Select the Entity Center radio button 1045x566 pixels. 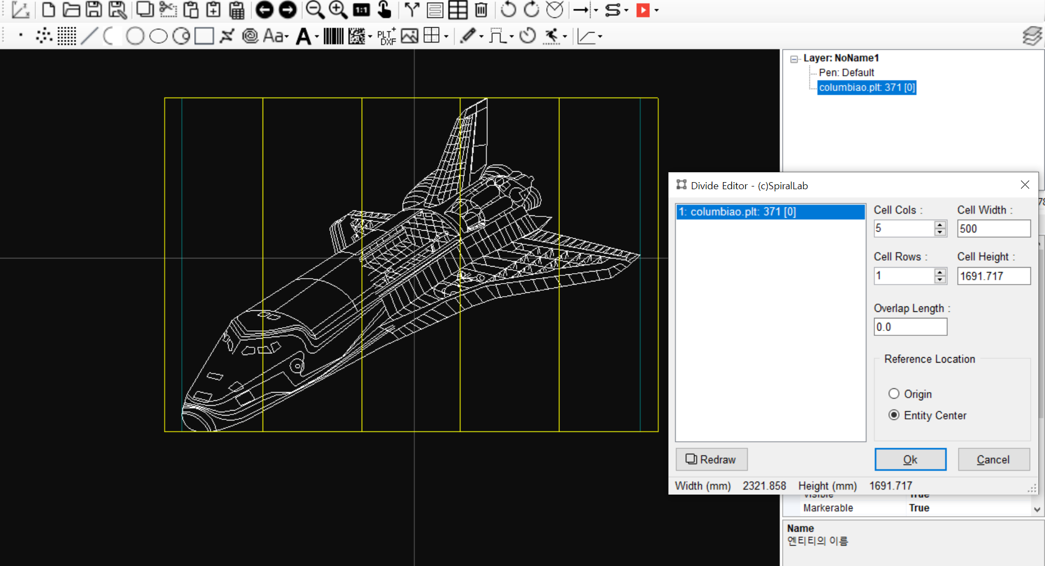894,415
